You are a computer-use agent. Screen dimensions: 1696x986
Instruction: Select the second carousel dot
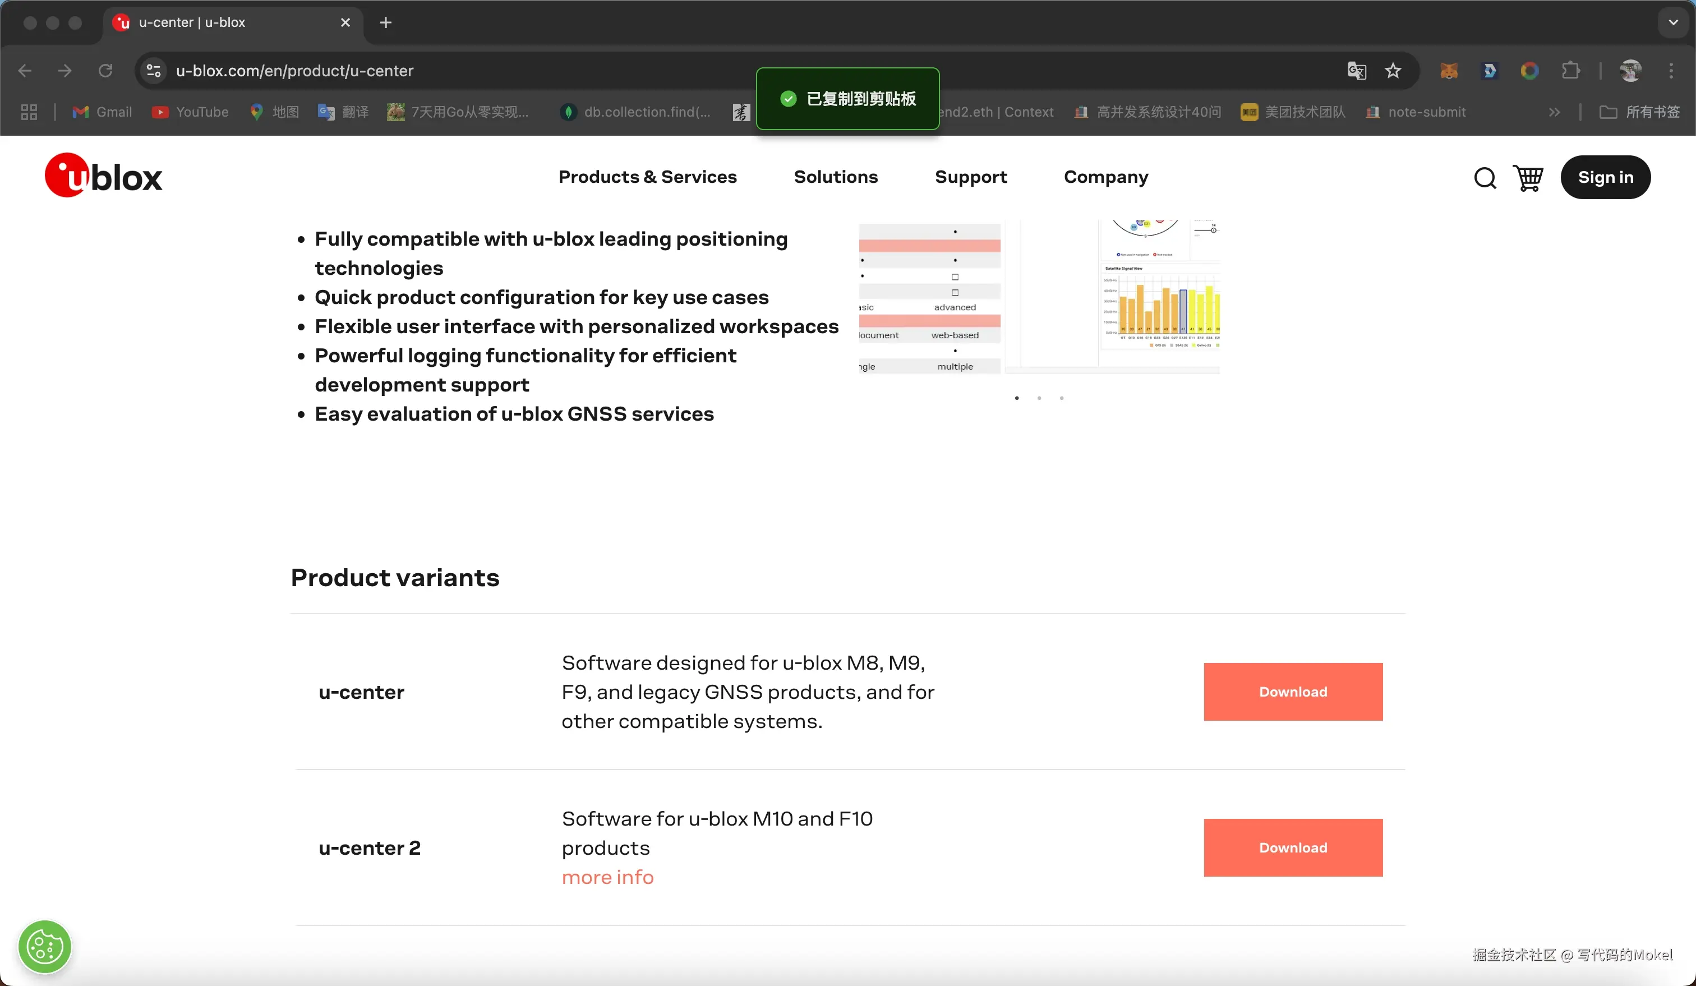point(1039,398)
